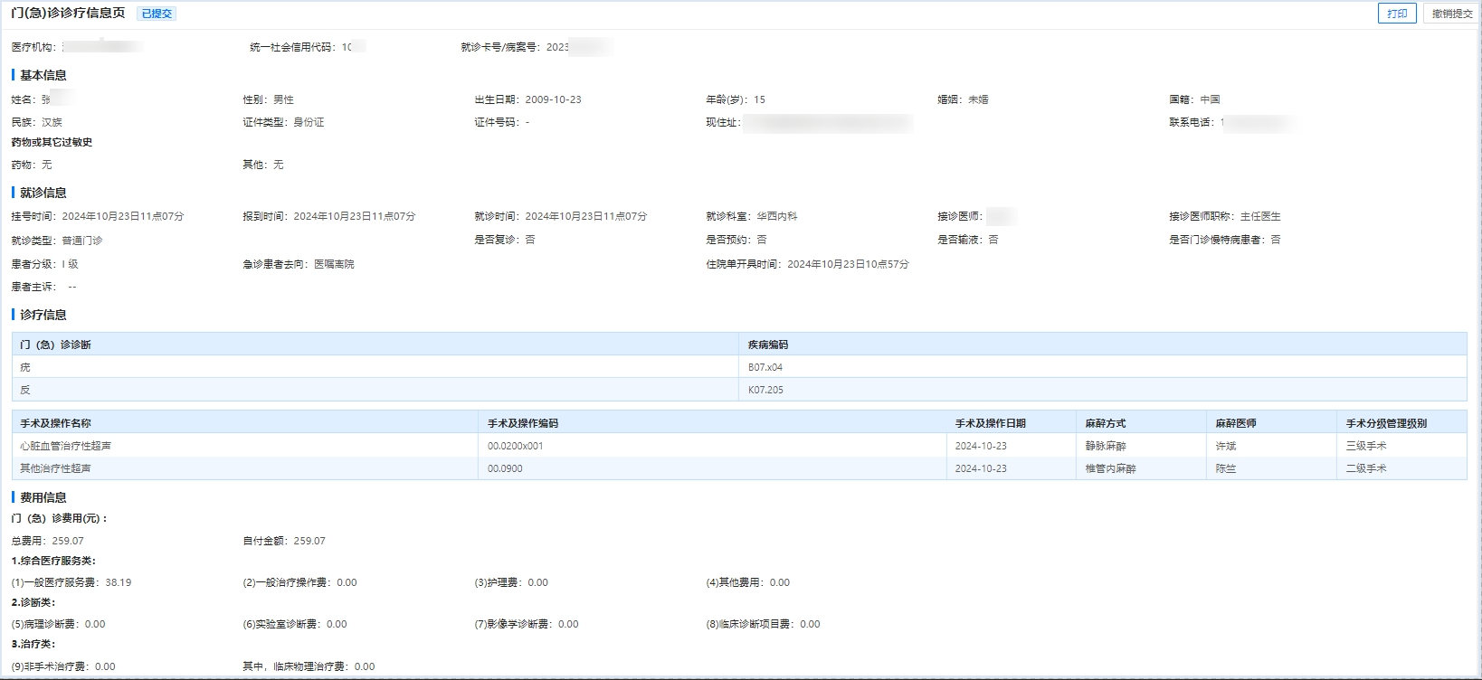
Task: Click the 是否复诊 field value
Action: (530, 240)
